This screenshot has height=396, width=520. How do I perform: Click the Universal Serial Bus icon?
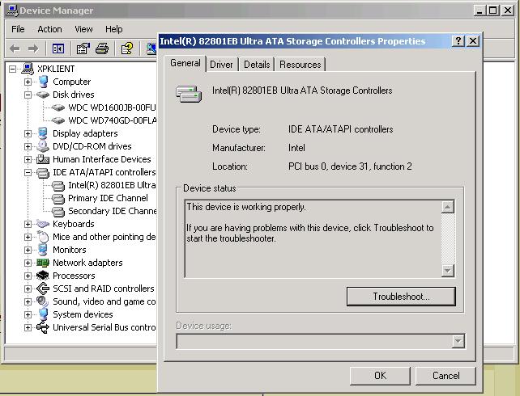coord(43,327)
